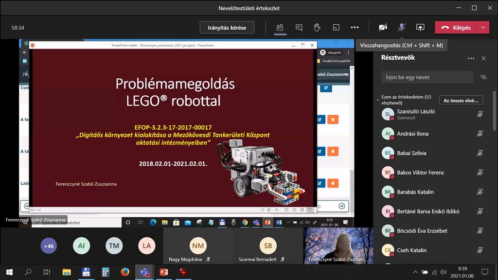Open the floppy-disk app in taskbar
Viewport: 498px width, 280px height.
coord(86,272)
